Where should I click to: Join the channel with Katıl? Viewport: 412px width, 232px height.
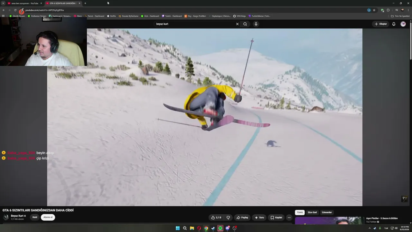[35, 217]
